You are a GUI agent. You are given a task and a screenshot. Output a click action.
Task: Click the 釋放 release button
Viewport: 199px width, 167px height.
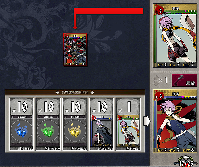(x=184, y=80)
